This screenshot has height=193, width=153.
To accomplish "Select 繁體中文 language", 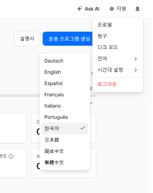I will [x=65, y=162].
